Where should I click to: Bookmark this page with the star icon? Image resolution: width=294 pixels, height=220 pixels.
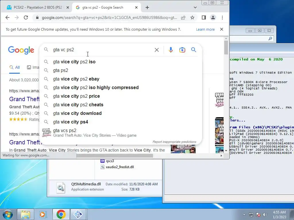[x=192, y=17]
